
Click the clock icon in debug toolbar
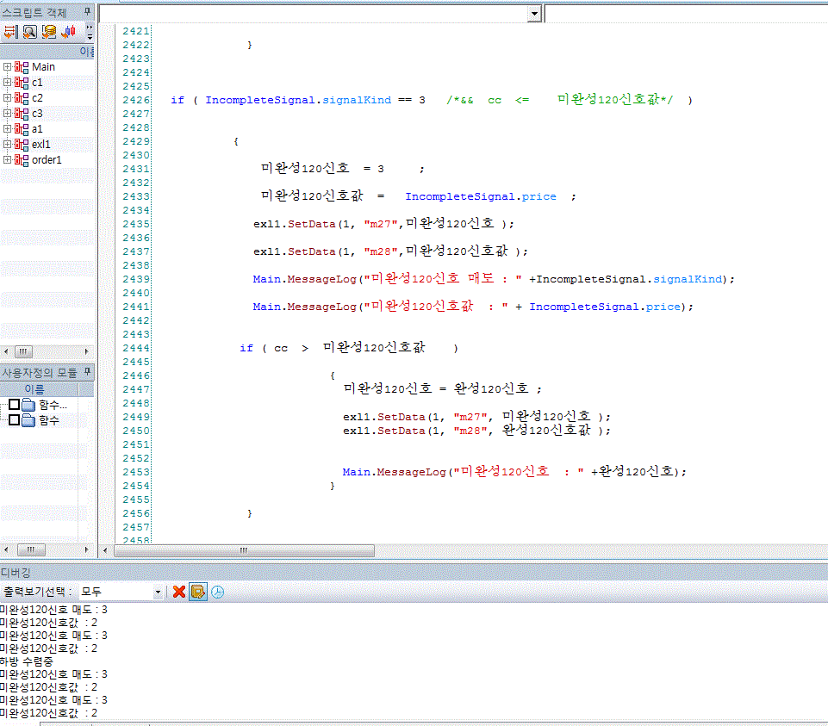point(217,592)
